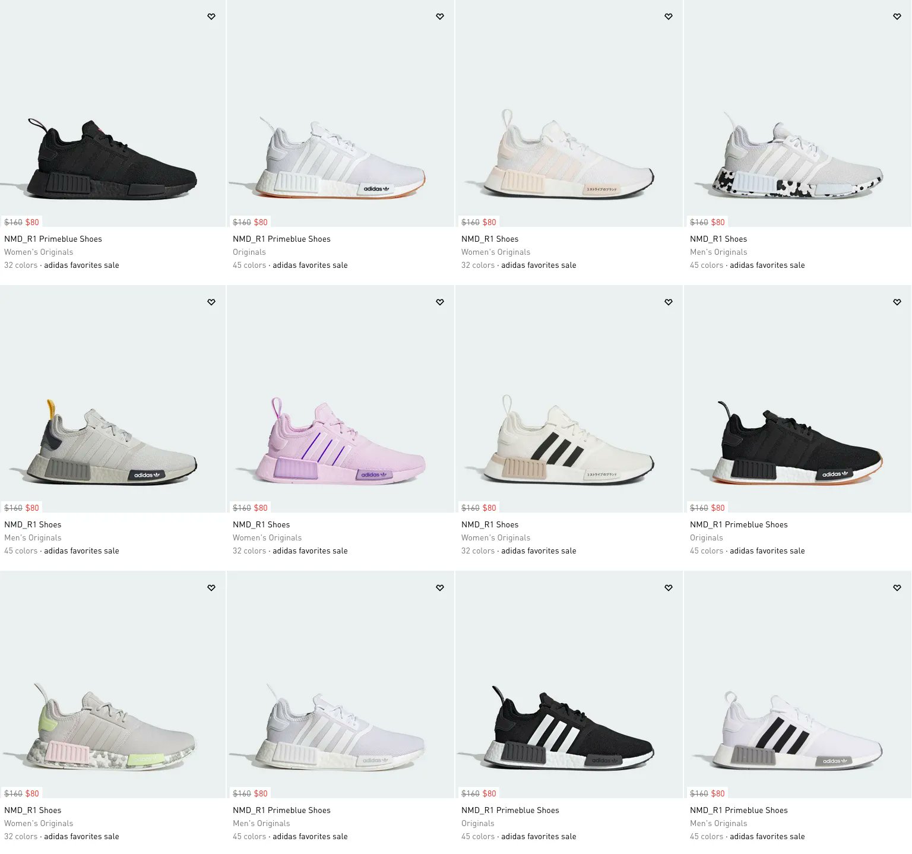View the 32 colors for pink NMD_R1
Image resolution: width=912 pixels, height=854 pixels.
click(249, 551)
